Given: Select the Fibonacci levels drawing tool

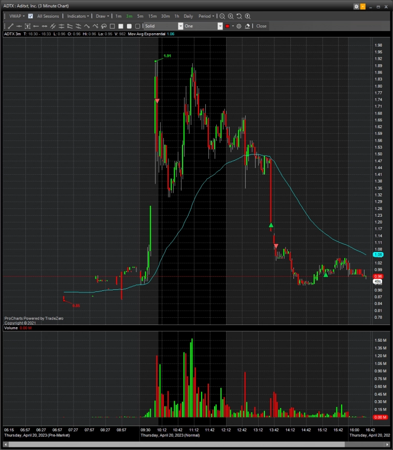Looking at the screenshot, I should tap(61, 26).
